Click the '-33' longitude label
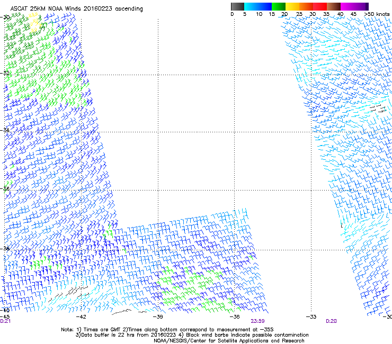 [311, 317]
